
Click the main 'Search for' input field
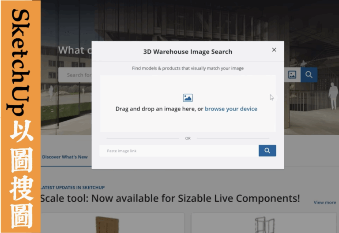(76, 75)
